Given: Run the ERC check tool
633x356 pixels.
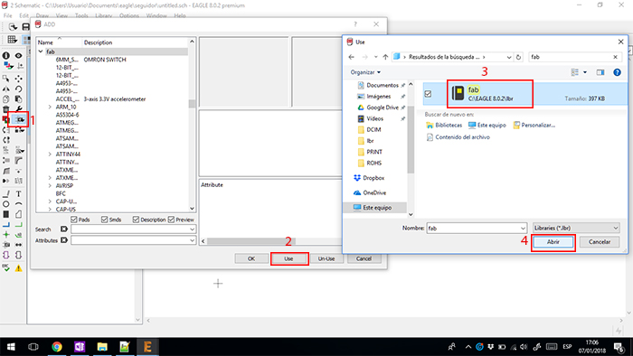Looking at the screenshot, I should point(6,267).
